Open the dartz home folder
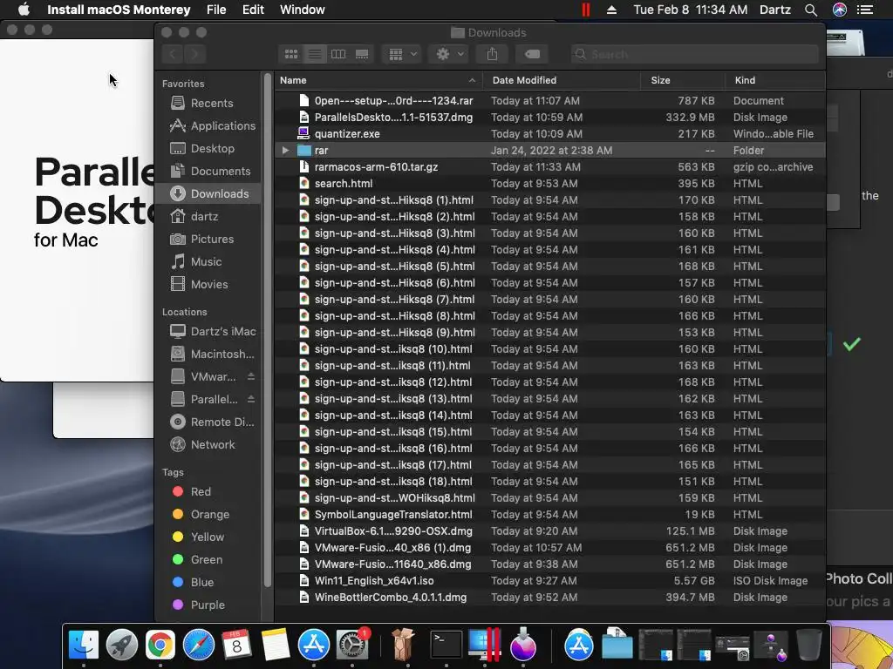Image resolution: width=893 pixels, height=669 pixels. [x=208, y=216]
